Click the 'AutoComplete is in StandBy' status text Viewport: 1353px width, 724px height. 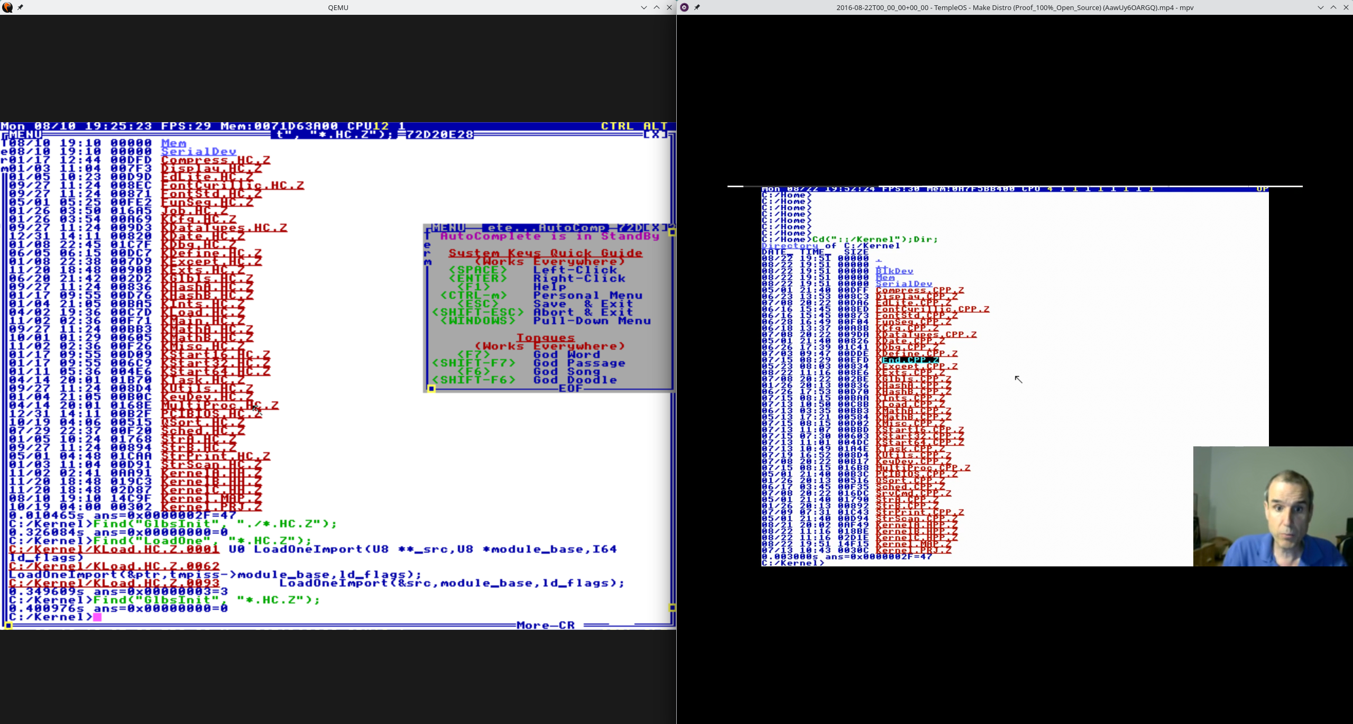[x=550, y=236]
